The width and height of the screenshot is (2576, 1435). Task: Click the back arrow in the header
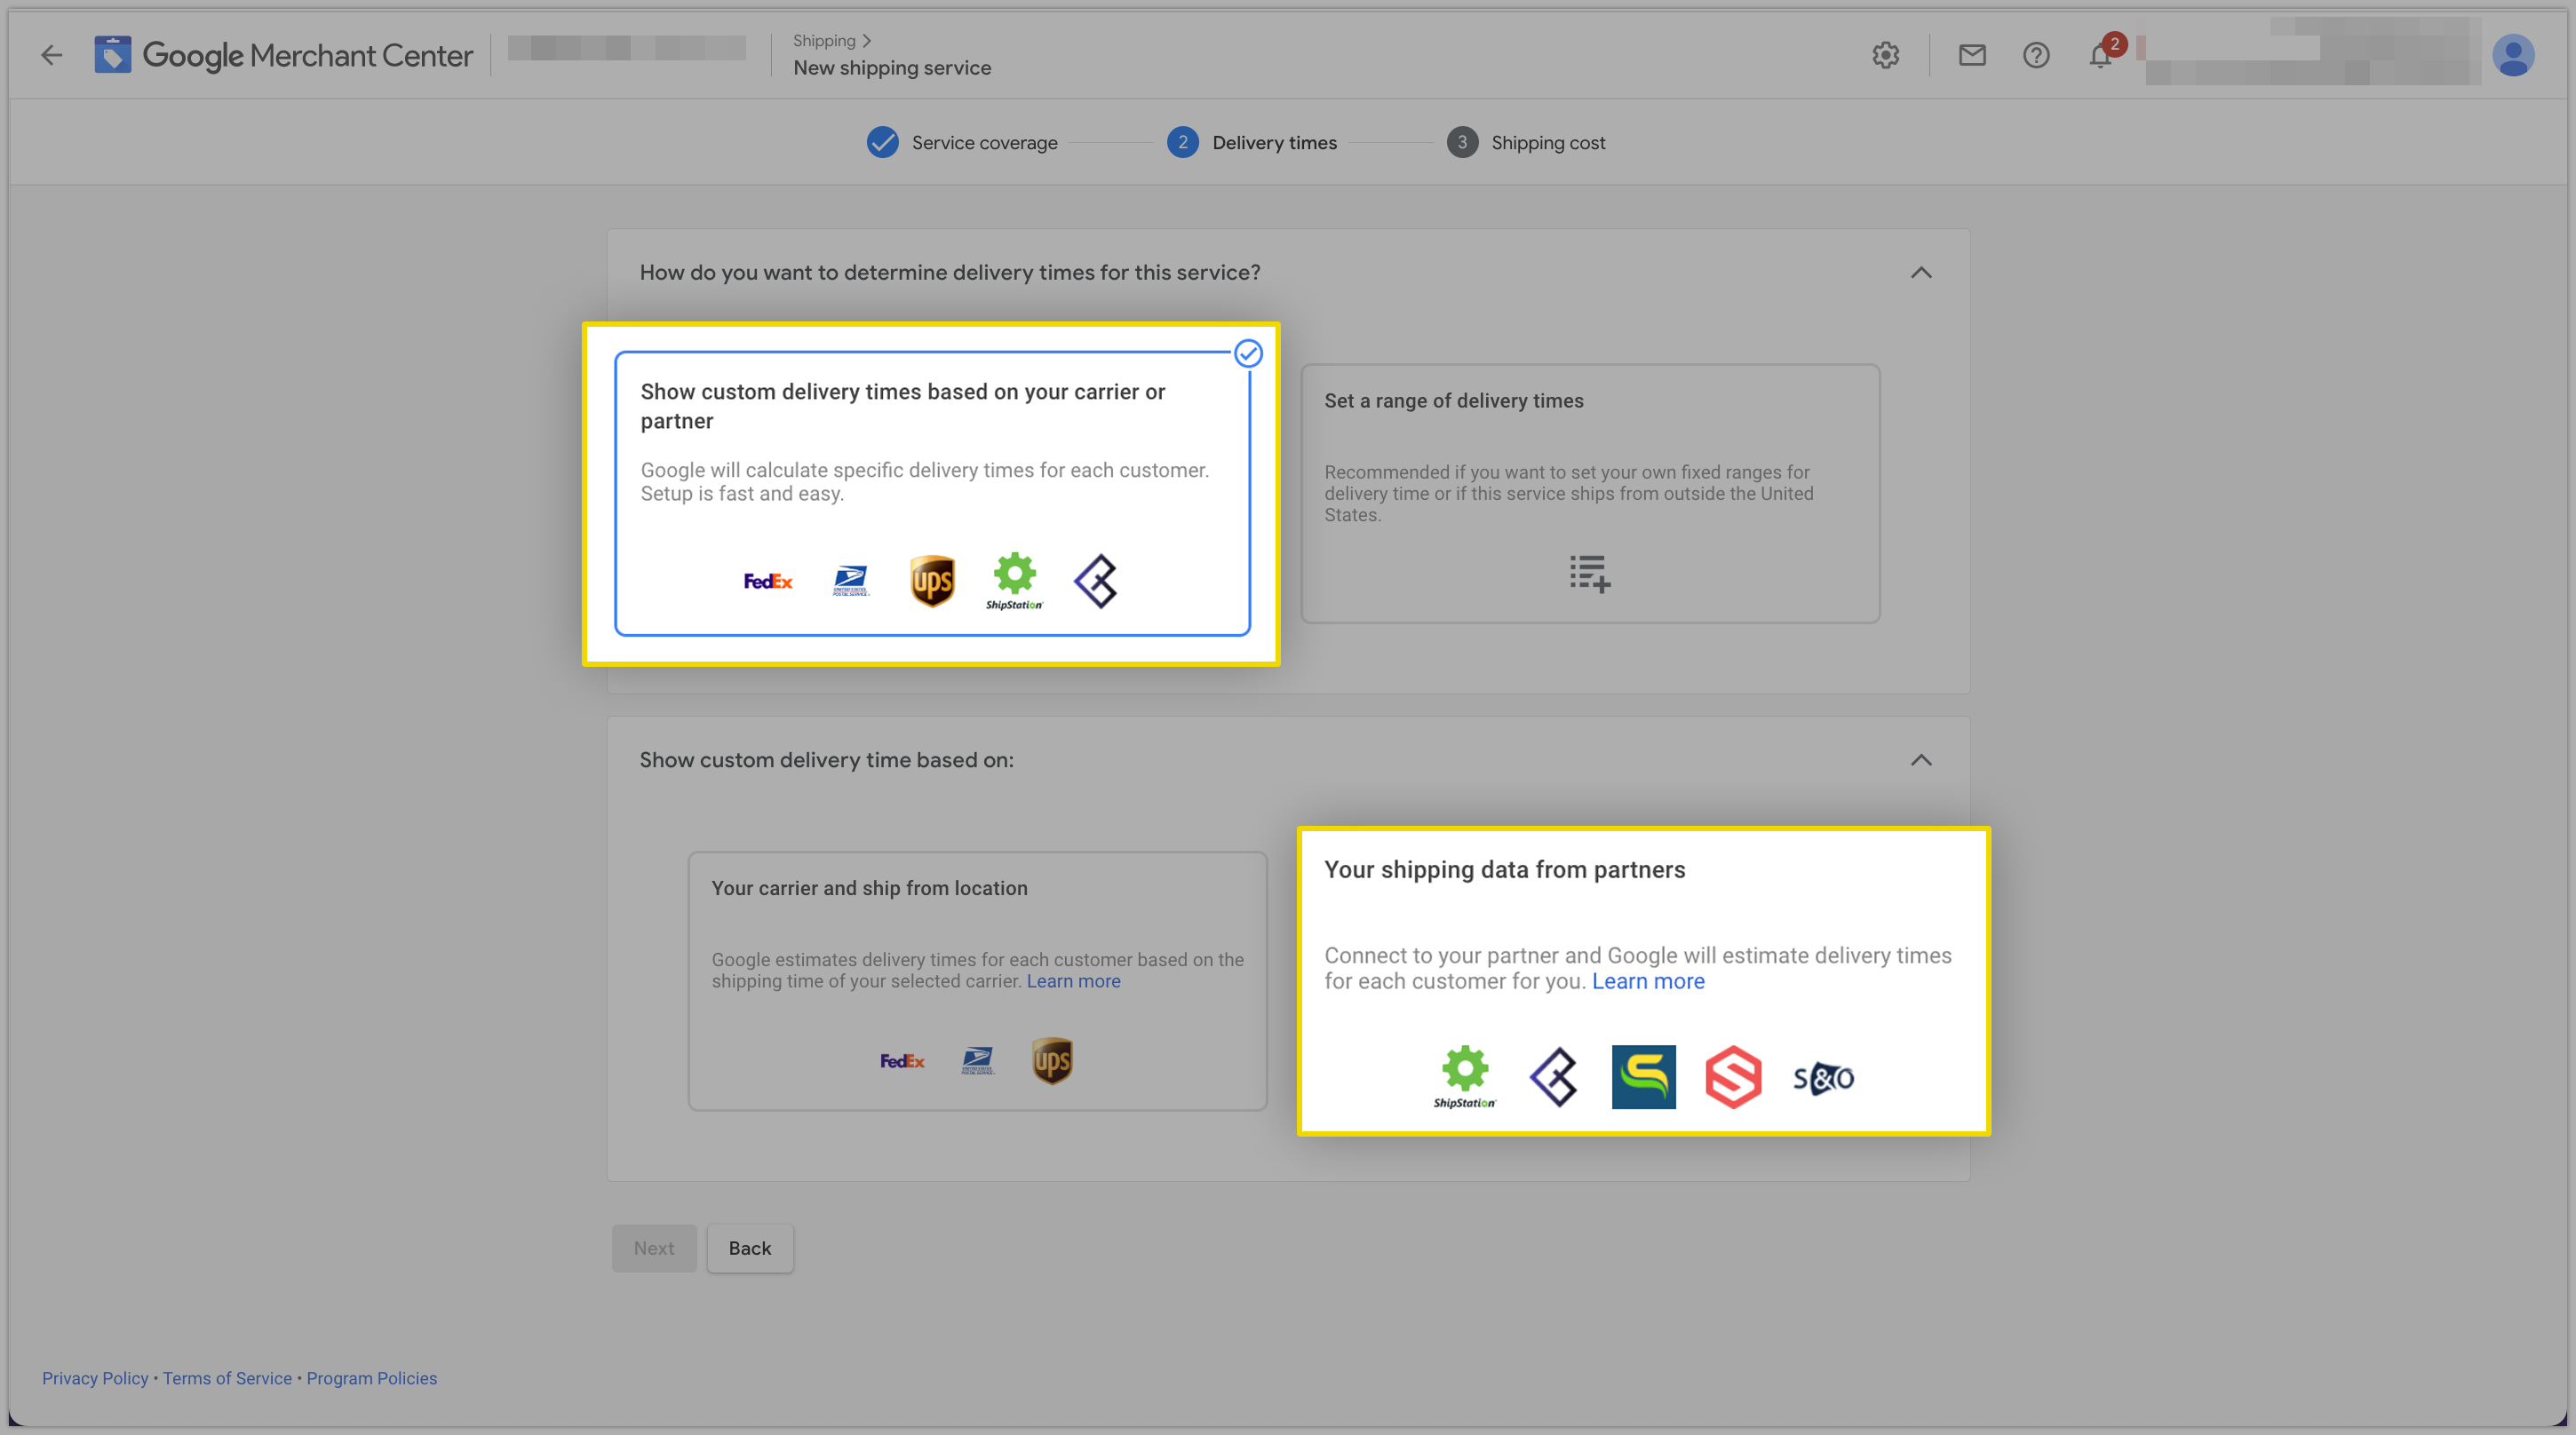[51, 55]
